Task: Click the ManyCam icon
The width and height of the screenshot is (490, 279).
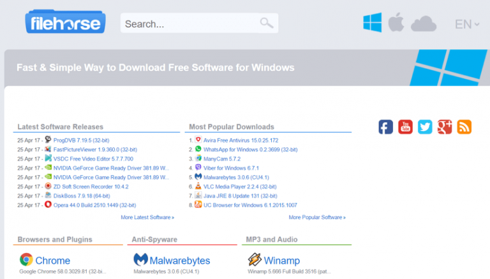Action: [x=198, y=158]
